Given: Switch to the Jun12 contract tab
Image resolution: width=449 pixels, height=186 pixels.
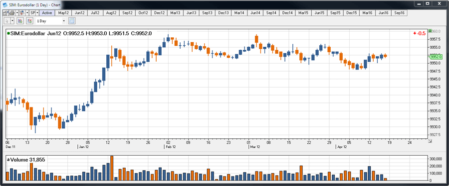Looking at the screenshot, I should [x=79, y=13].
